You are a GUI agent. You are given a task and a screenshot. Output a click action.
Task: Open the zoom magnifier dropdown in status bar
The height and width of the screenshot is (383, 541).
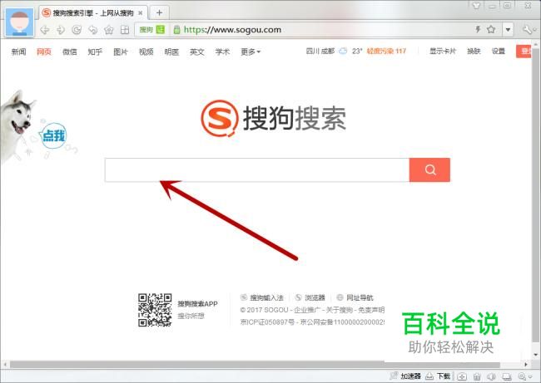(525, 376)
